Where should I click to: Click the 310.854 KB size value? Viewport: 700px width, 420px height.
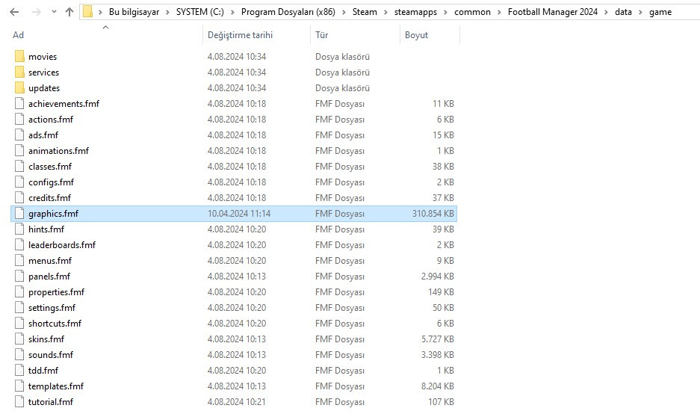[433, 214]
